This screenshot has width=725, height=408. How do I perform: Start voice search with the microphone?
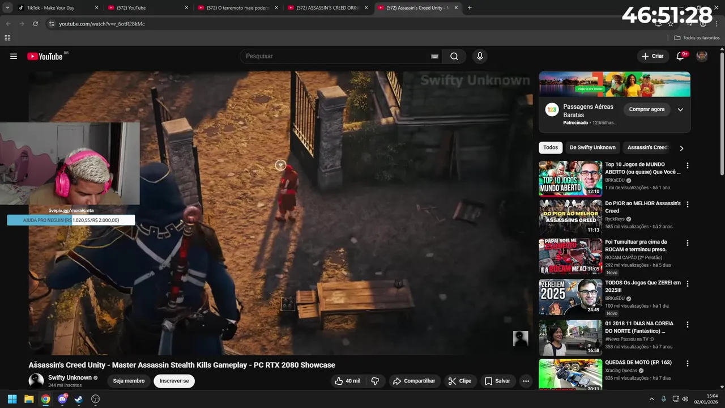[480, 56]
